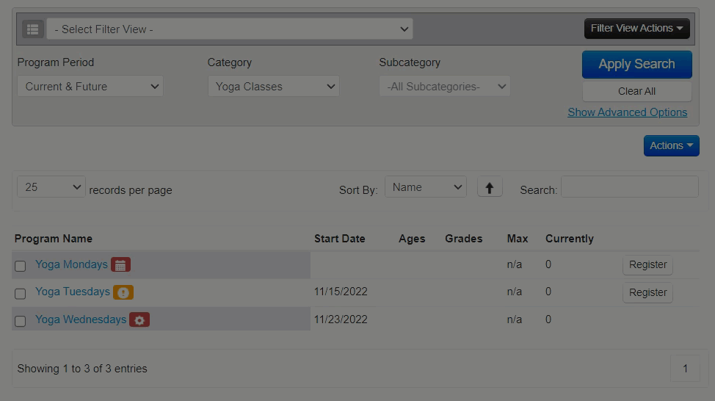715x401 pixels.
Task: Open the blue Actions menu
Action: 671,145
